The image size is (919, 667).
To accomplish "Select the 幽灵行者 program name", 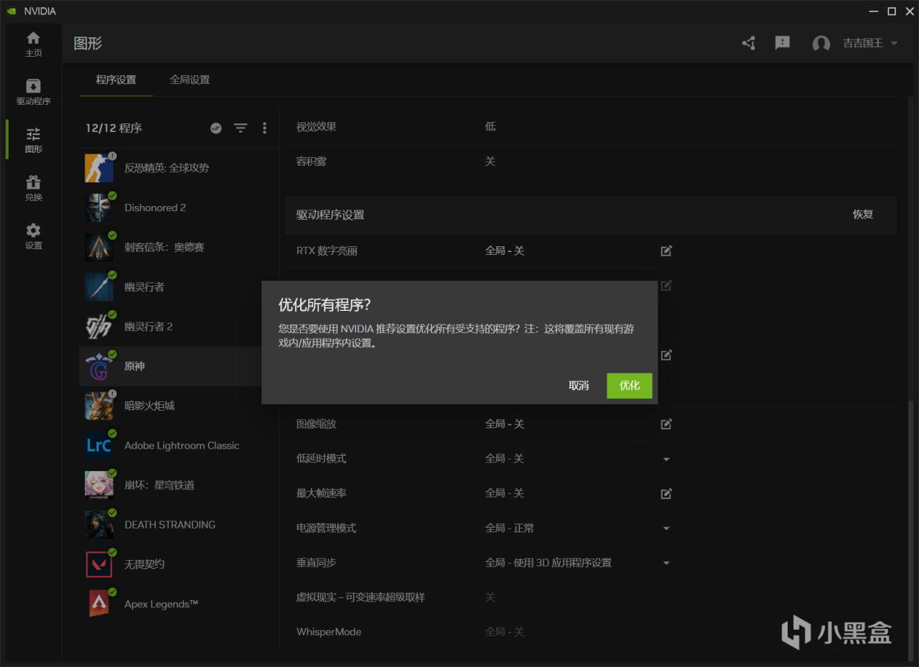I will coord(144,287).
